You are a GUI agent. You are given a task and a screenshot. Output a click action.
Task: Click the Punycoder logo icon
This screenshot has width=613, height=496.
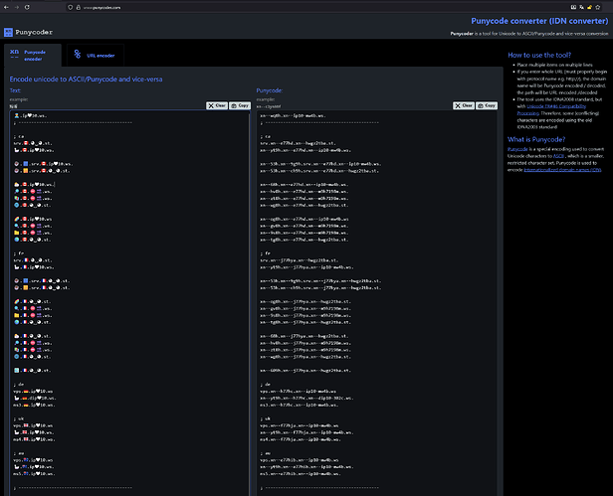tap(8, 33)
